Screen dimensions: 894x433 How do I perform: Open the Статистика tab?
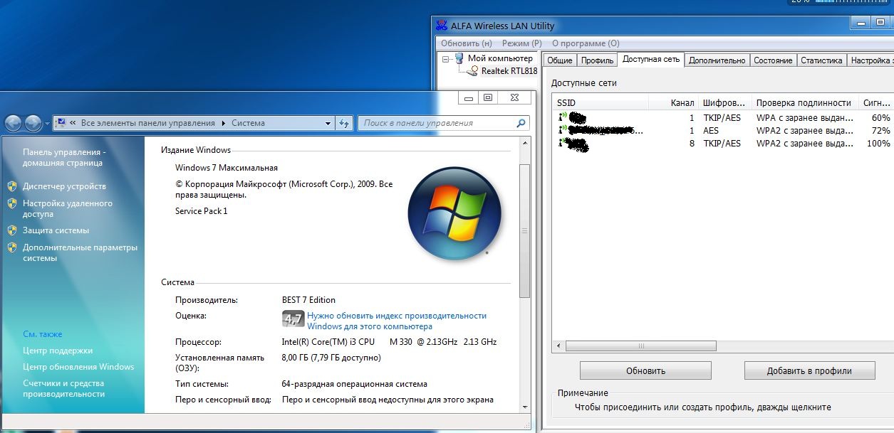pos(821,60)
